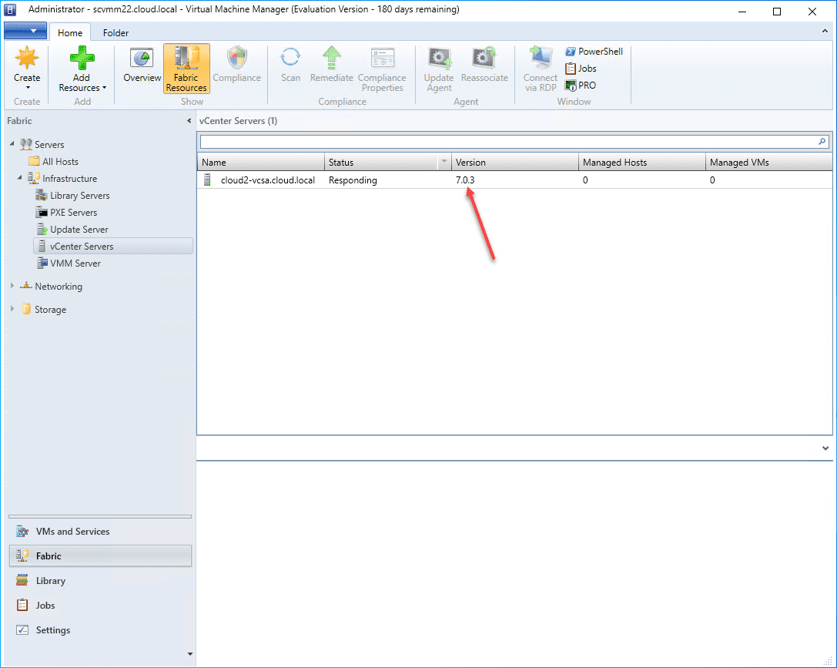Click the search magnifier icon

(822, 142)
